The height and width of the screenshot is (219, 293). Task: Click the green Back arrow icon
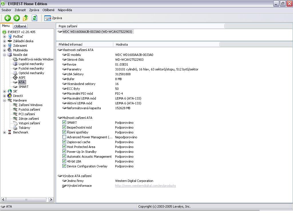[x=8, y=18]
